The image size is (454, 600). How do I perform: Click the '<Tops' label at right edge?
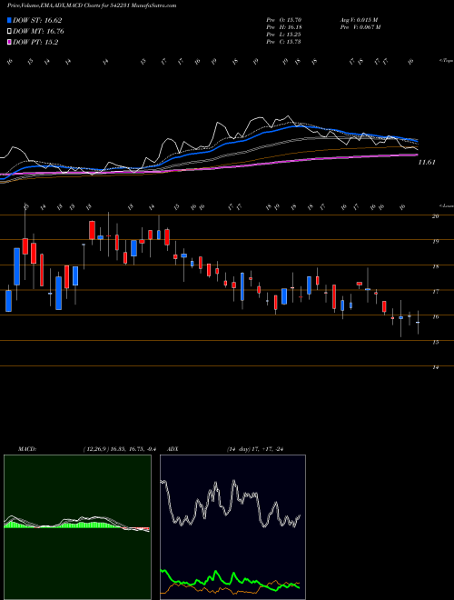(447, 61)
